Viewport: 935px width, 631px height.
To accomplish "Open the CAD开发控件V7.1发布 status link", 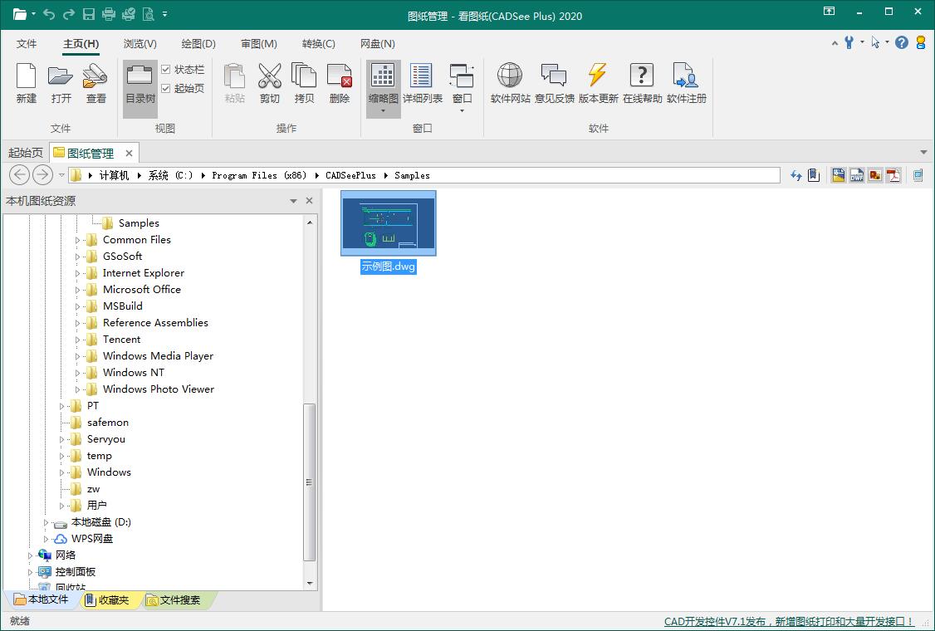I will tap(788, 622).
